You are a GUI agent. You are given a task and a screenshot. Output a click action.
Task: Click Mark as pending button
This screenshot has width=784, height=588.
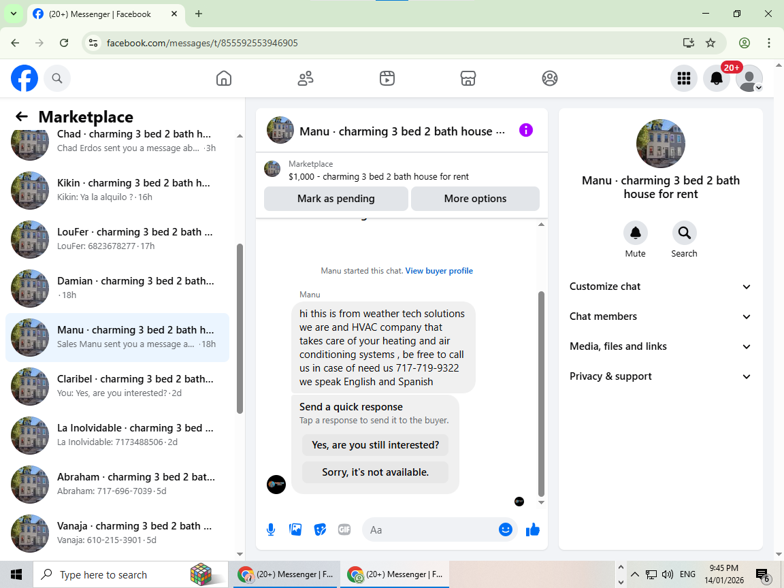(336, 199)
